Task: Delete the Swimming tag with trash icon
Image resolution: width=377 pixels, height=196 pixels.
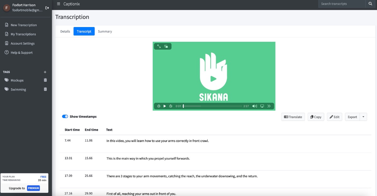Action: pyautogui.click(x=45, y=89)
